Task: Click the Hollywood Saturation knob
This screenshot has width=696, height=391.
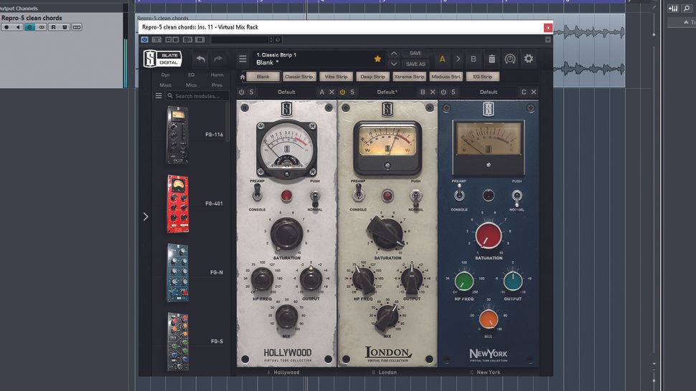Action: coord(286,233)
